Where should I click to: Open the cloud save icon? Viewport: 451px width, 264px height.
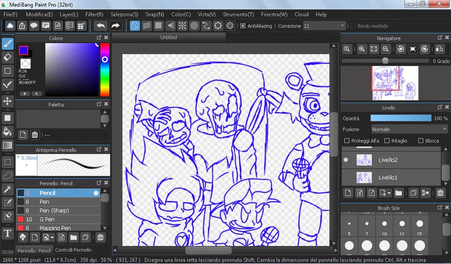(x=10, y=26)
